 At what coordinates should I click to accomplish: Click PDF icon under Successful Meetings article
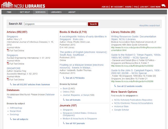(x=8, y=79)
